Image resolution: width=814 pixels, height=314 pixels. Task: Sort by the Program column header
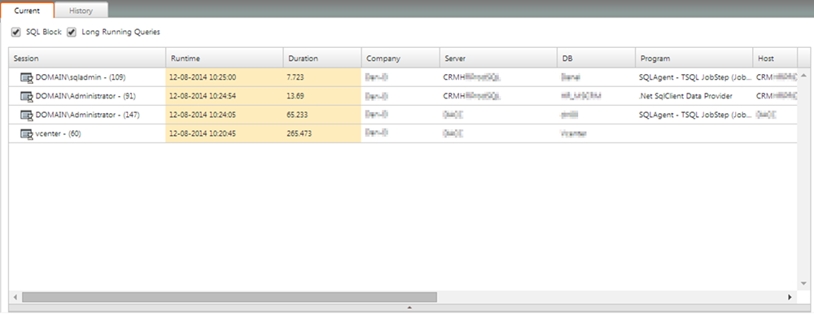coord(694,58)
